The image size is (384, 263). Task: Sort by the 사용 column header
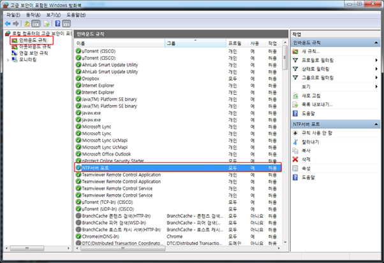click(x=256, y=43)
